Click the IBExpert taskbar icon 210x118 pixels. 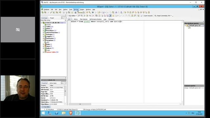(78, 113)
